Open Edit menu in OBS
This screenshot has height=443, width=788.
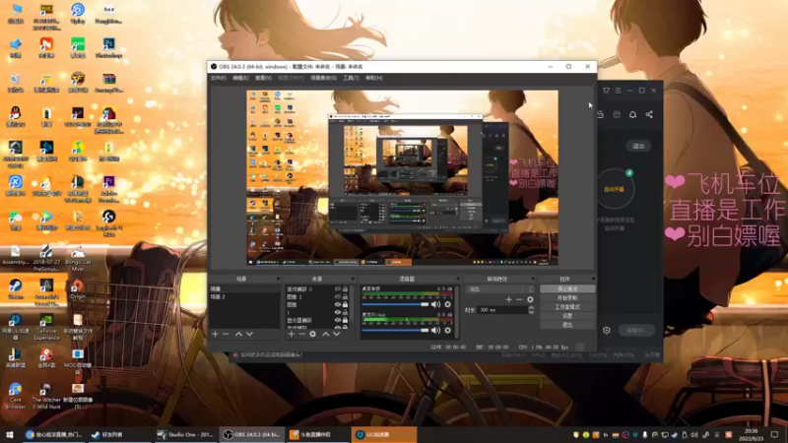240,79
